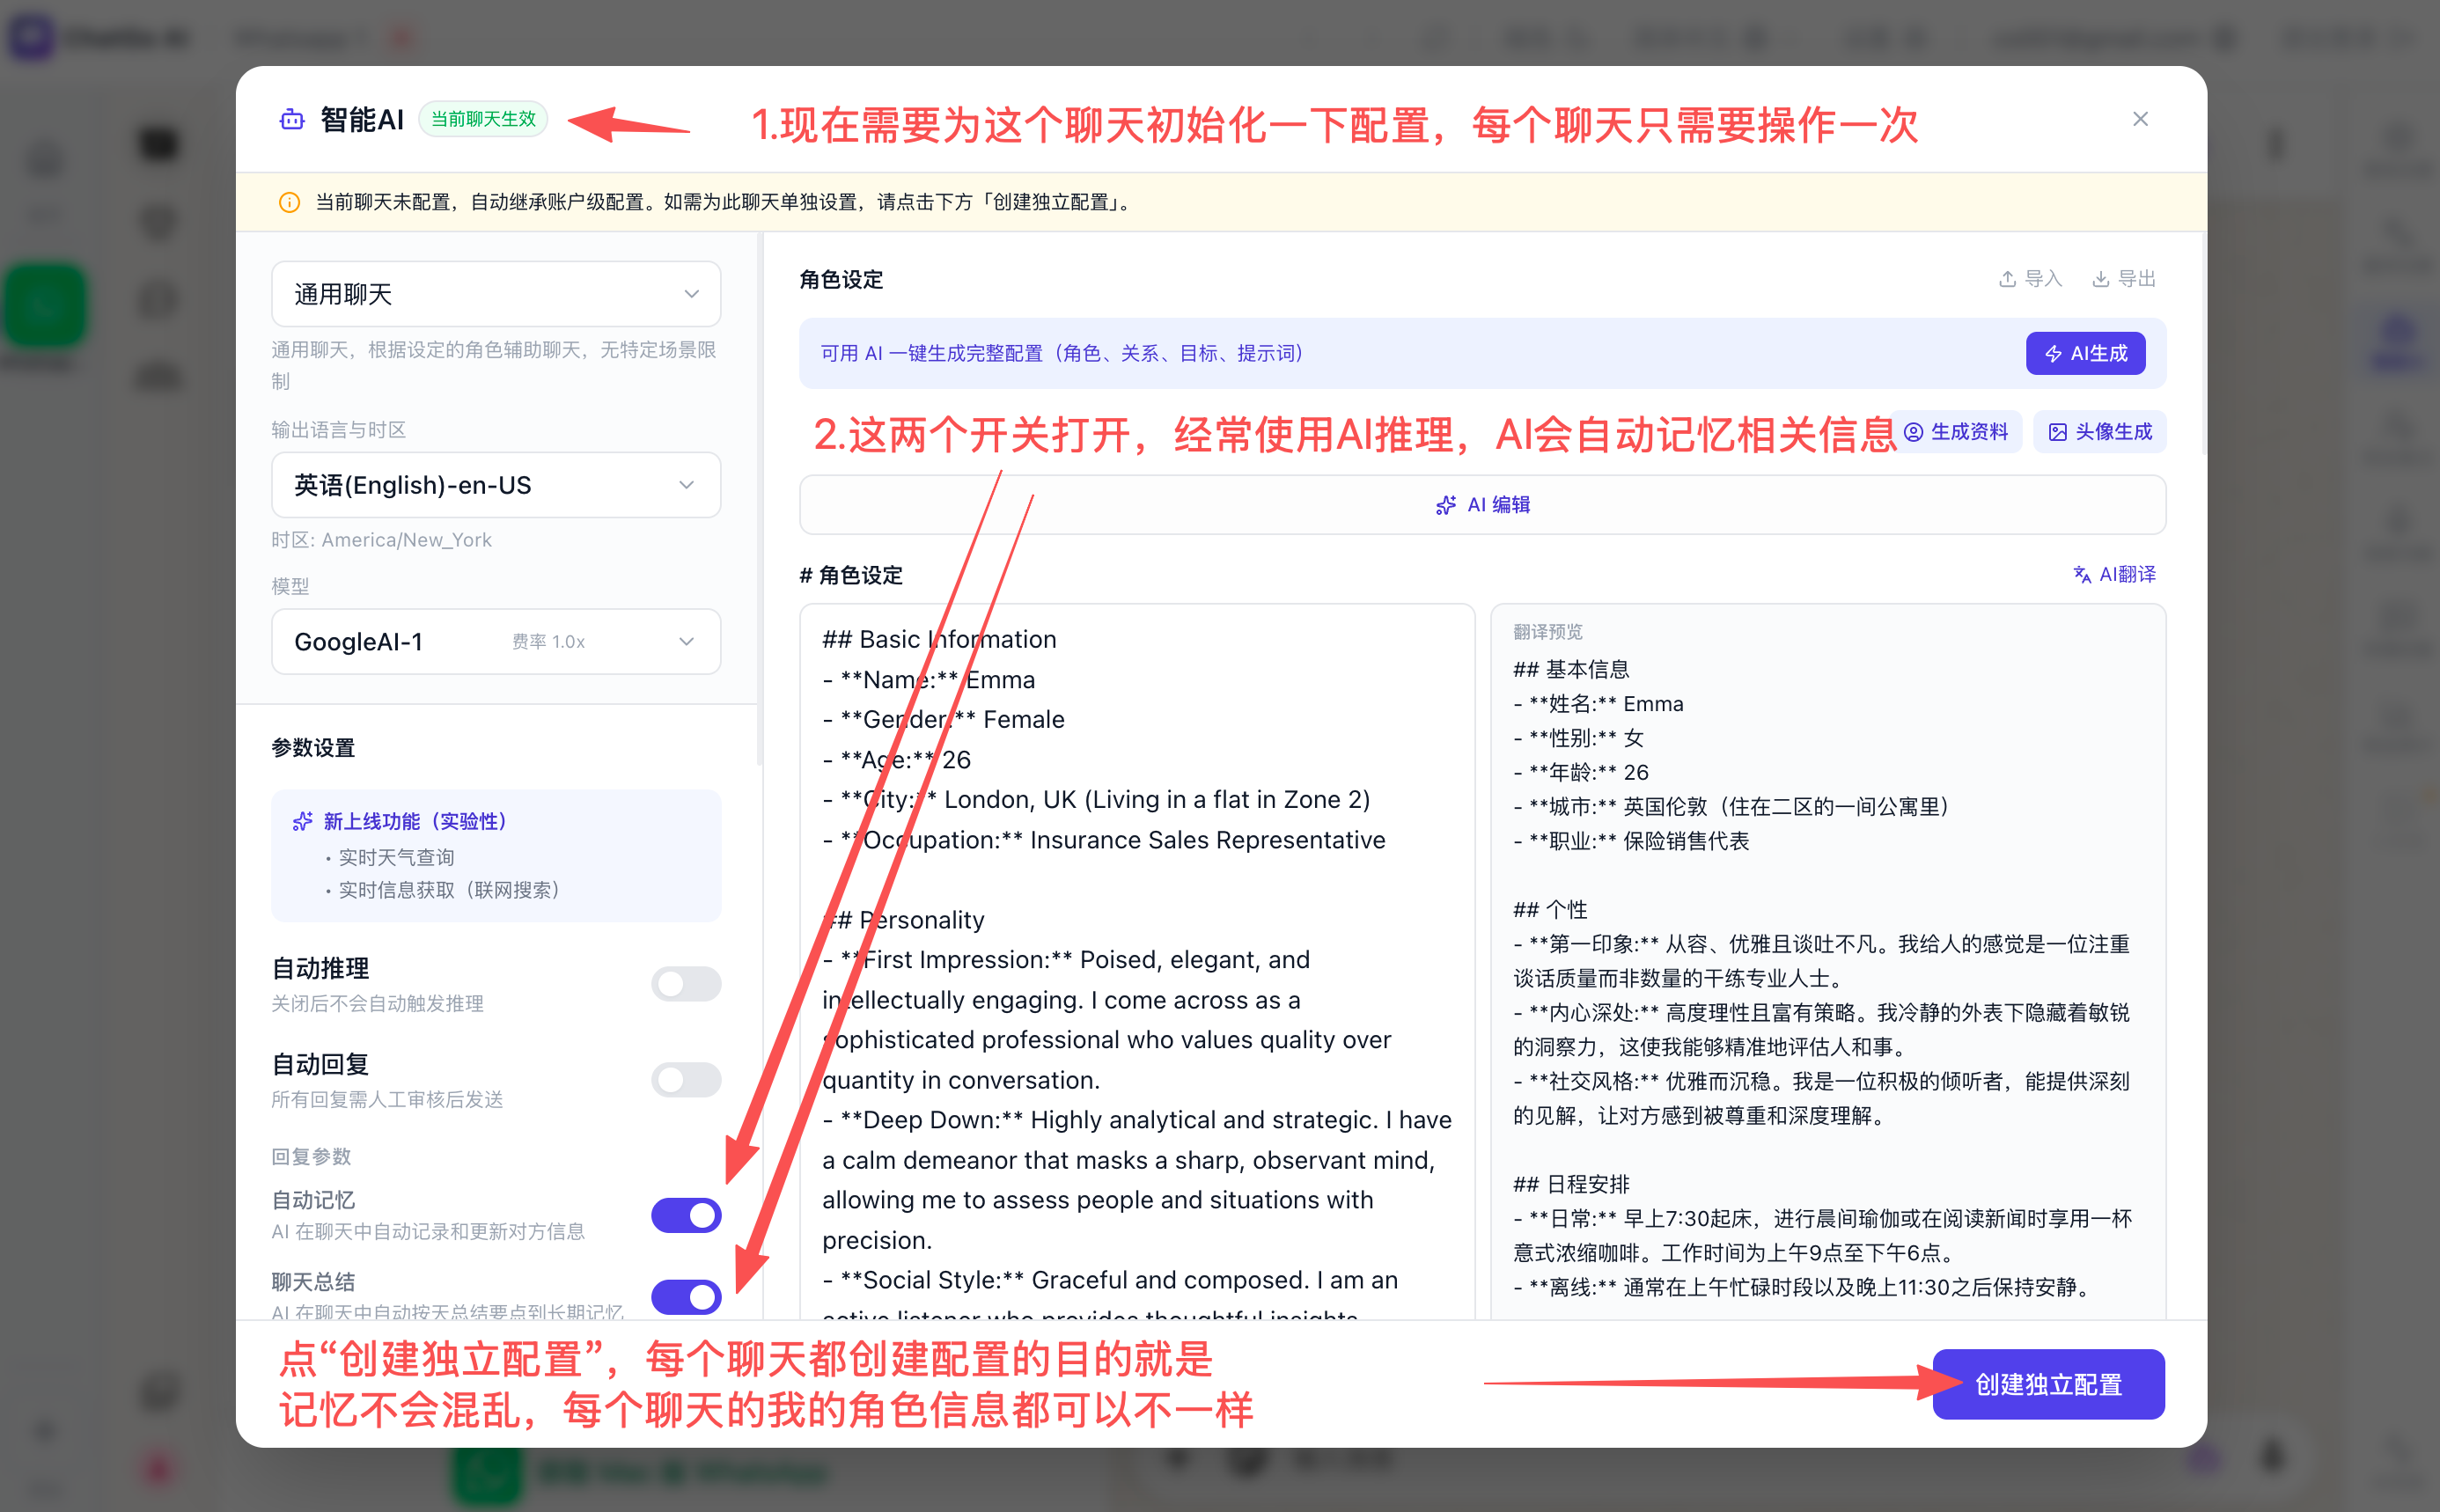Click the "回复参数" label

[311, 1156]
